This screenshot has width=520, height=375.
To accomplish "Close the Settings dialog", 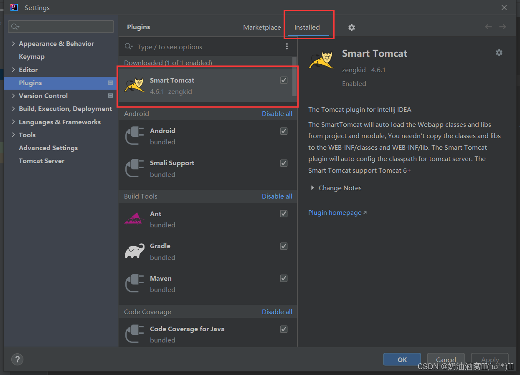I will click(504, 8).
